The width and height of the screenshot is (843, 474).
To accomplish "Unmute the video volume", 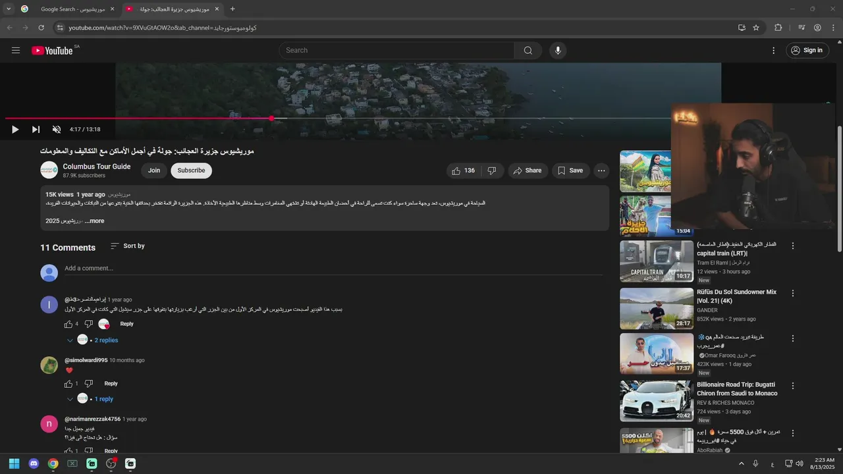I will coord(57,130).
